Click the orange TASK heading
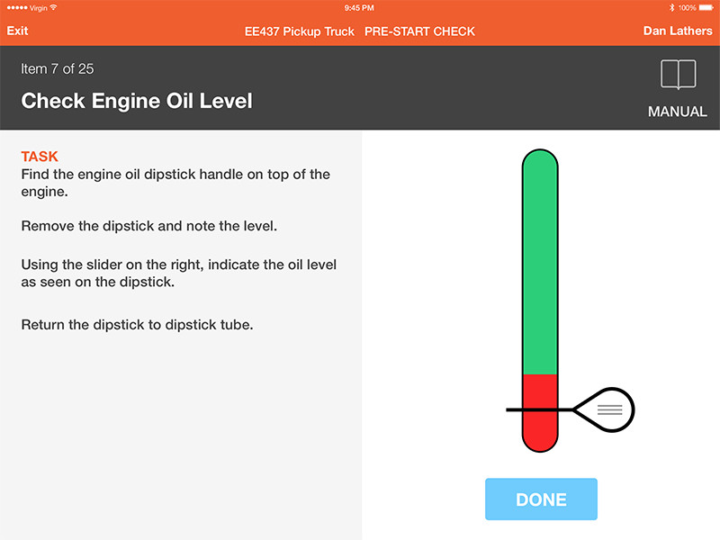 click(40, 157)
